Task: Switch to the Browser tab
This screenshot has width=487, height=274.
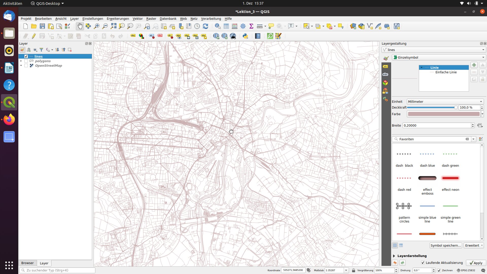Action: click(27, 263)
